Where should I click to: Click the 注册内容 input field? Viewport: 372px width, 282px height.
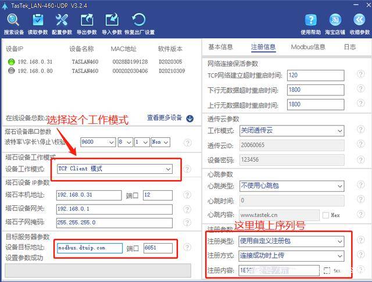tap(279, 270)
